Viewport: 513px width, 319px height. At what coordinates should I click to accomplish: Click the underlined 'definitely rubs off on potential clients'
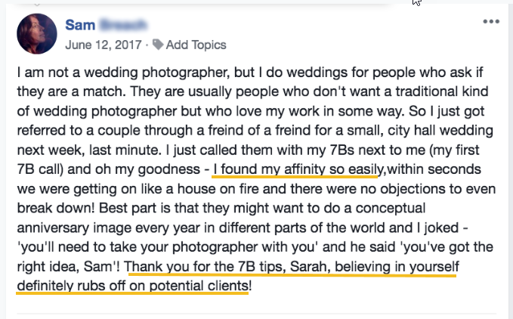tap(133, 286)
